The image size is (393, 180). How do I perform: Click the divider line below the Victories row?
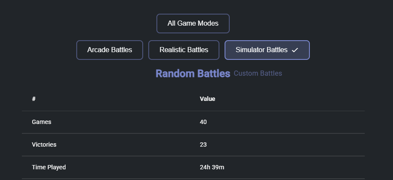pos(193,156)
